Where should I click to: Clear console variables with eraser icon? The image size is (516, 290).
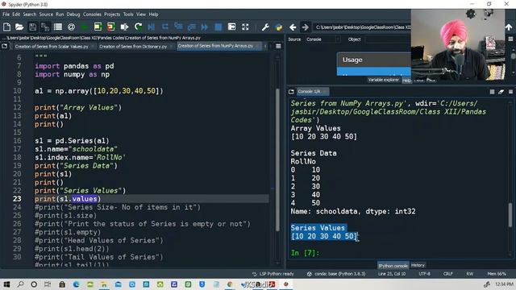pos(501,92)
